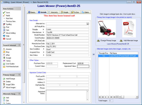Open the People tab

point(65,12)
